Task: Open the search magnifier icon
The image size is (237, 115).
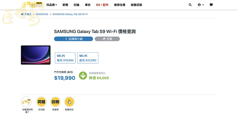Action: (190, 5)
